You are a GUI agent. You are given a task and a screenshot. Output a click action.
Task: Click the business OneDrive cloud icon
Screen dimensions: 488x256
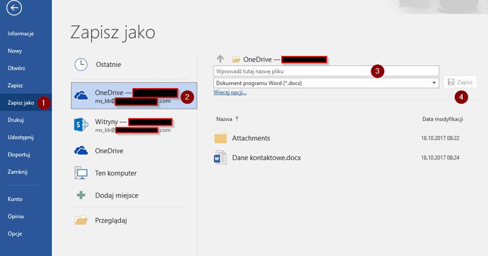[x=81, y=96]
